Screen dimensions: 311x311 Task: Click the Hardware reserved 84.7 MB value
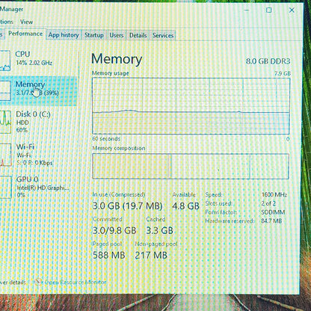pos(271,221)
